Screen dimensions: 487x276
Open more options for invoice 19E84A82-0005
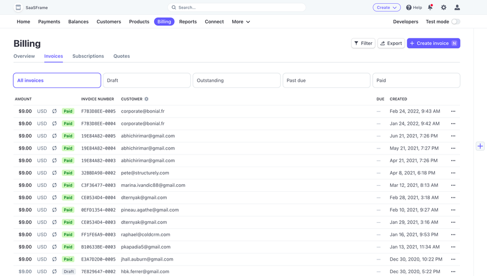click(x=453, y=136)
